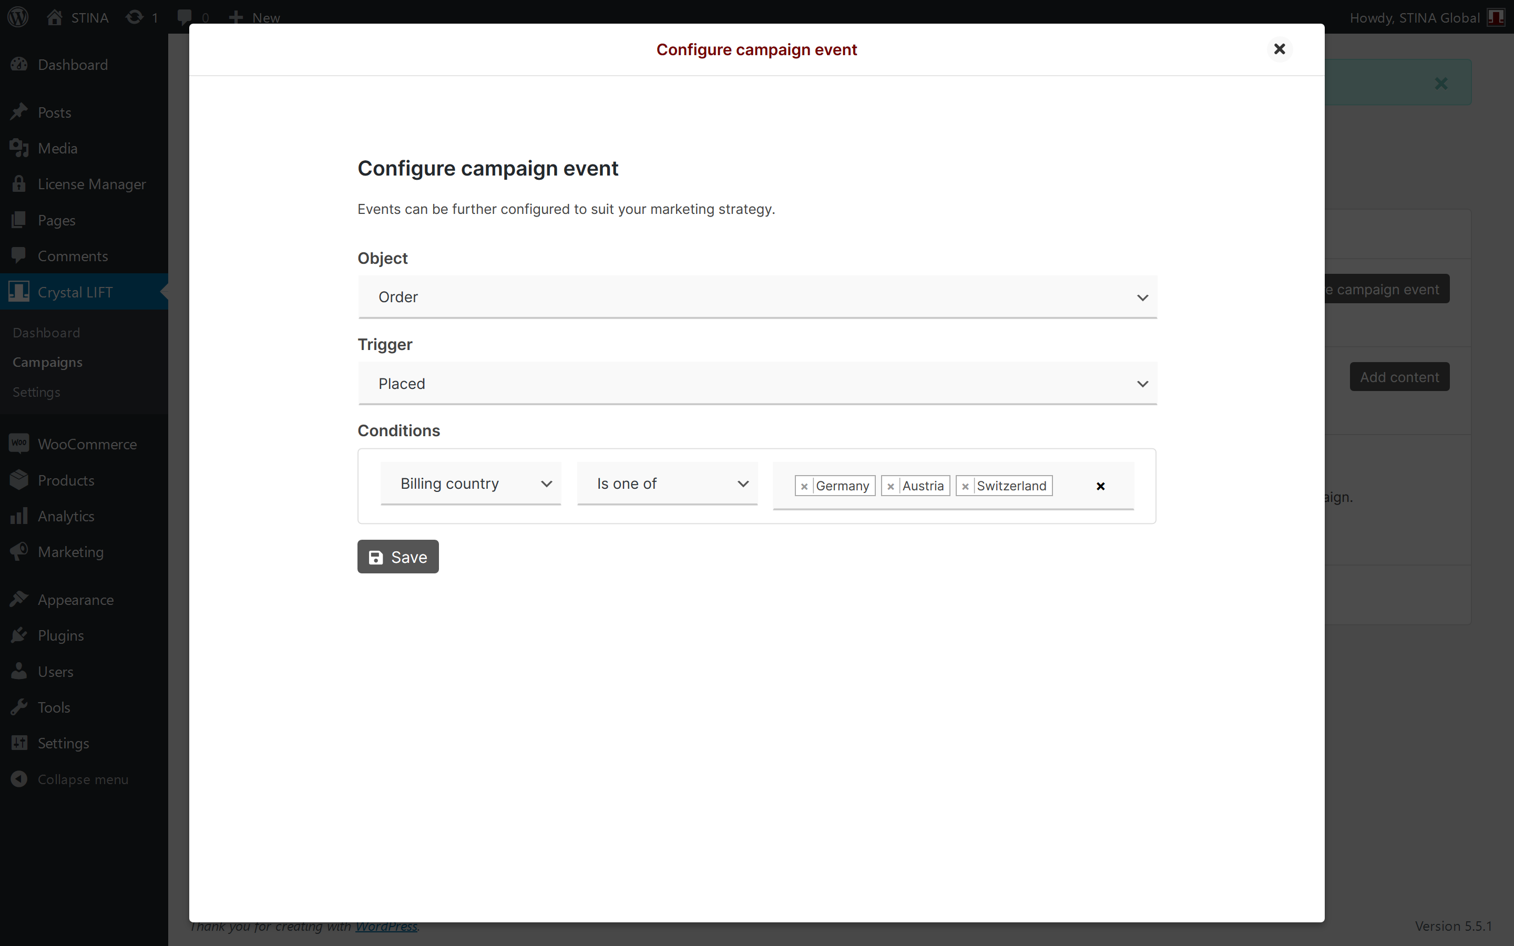Expand the Billing country condition dropdown
Viewport: 1514px width, 946px height.
470,483
